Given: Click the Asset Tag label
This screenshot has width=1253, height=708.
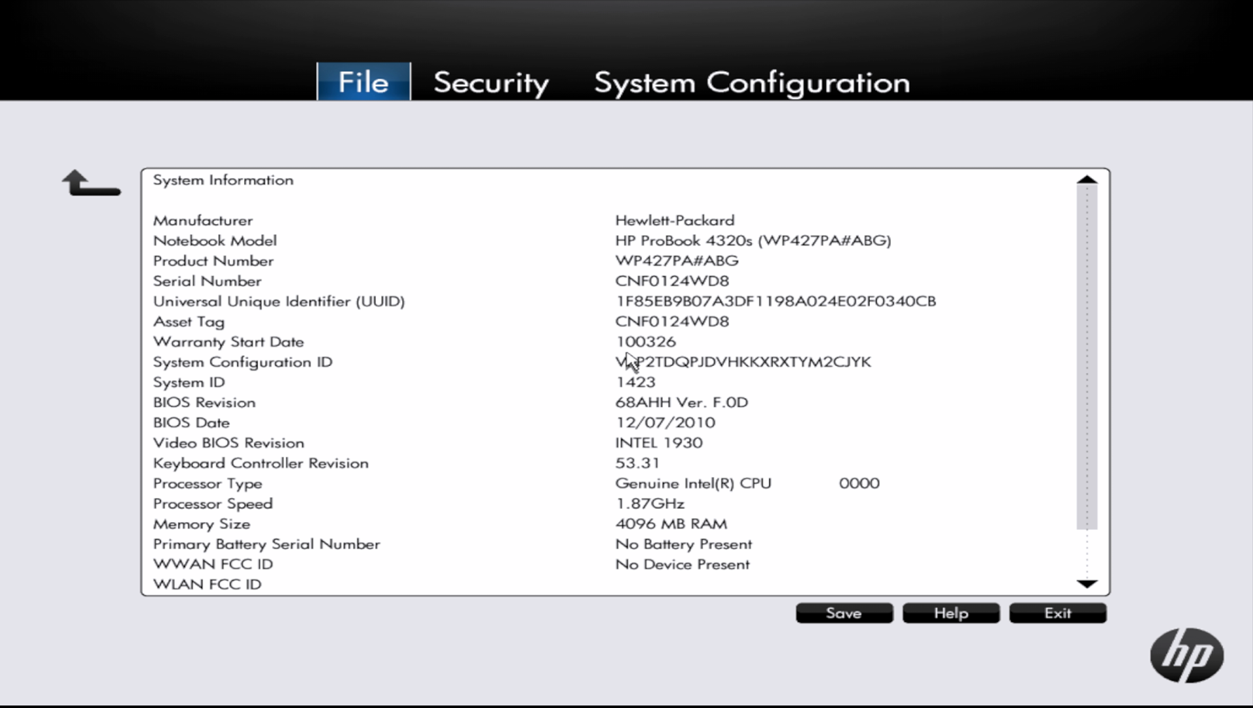Looking at the screenshot, I should point(189,322).
